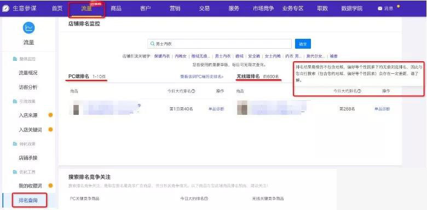Go to 市场竞争 in top navigation
The width and height of the screenshot is (427, 210).
[x=263, y=8]
